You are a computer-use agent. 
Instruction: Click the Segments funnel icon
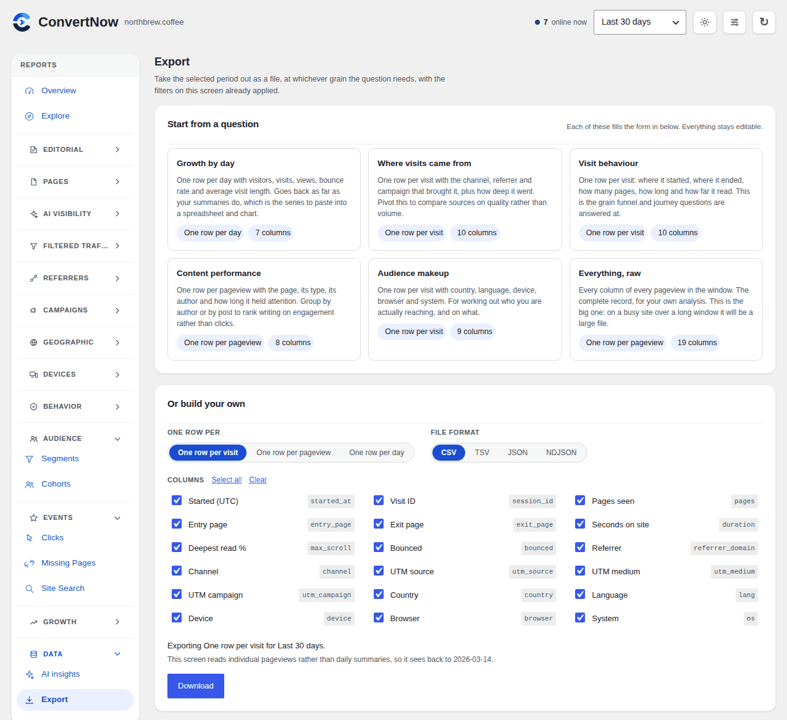coord(29,459)
